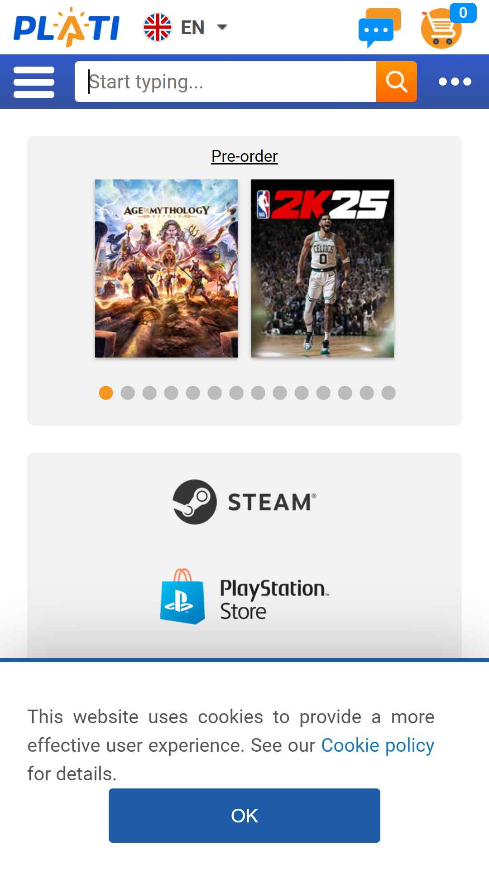Open the shopping cart
This screenshot has width=489, height=870.
coord(441,29)
